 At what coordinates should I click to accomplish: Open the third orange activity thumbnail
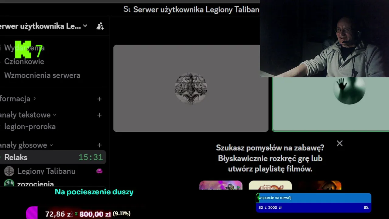tap(320, 185)
